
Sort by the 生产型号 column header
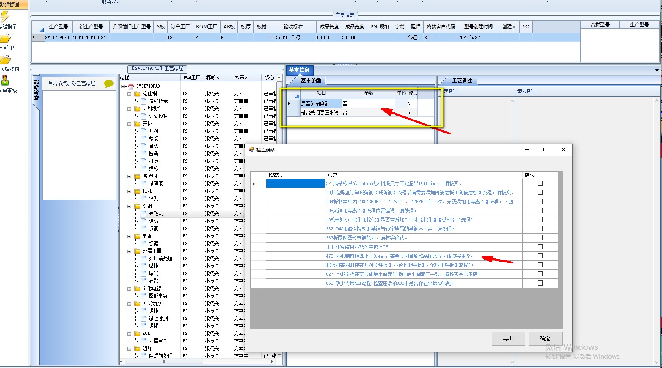click(x=58, y=27)
